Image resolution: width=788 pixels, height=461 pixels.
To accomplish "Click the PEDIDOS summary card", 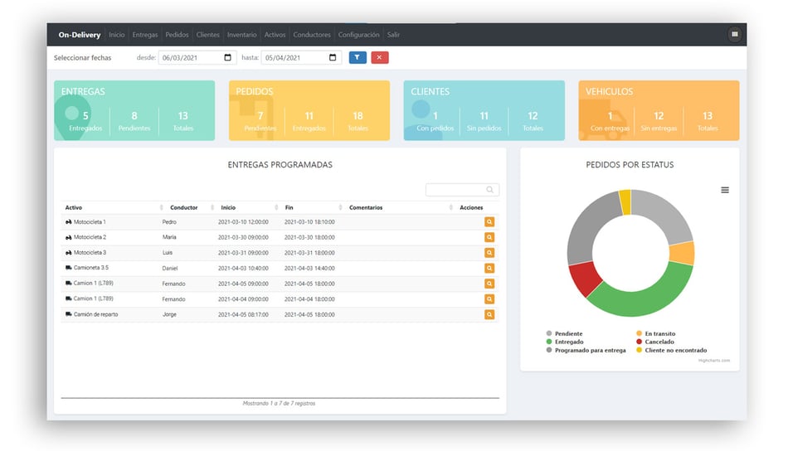I will click(x=309, y=110).
